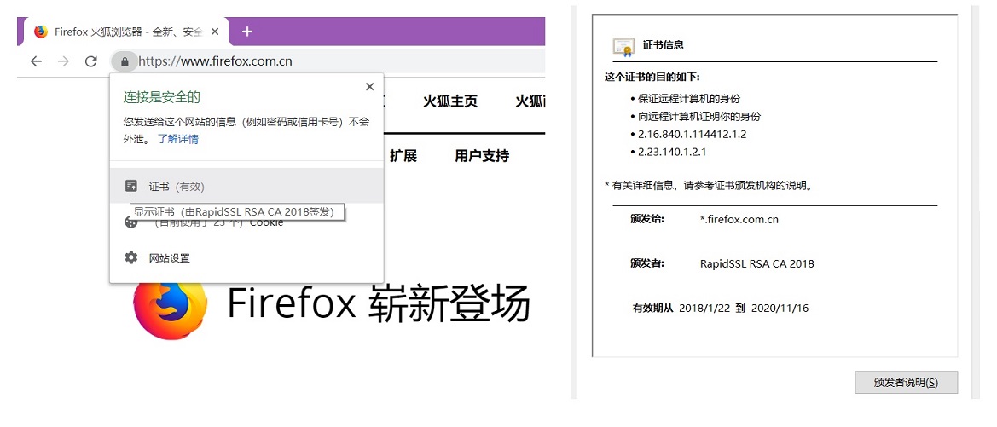
Task: Close the Firefox 火狐浏览器 tab
Action: (x=215, y=32)
